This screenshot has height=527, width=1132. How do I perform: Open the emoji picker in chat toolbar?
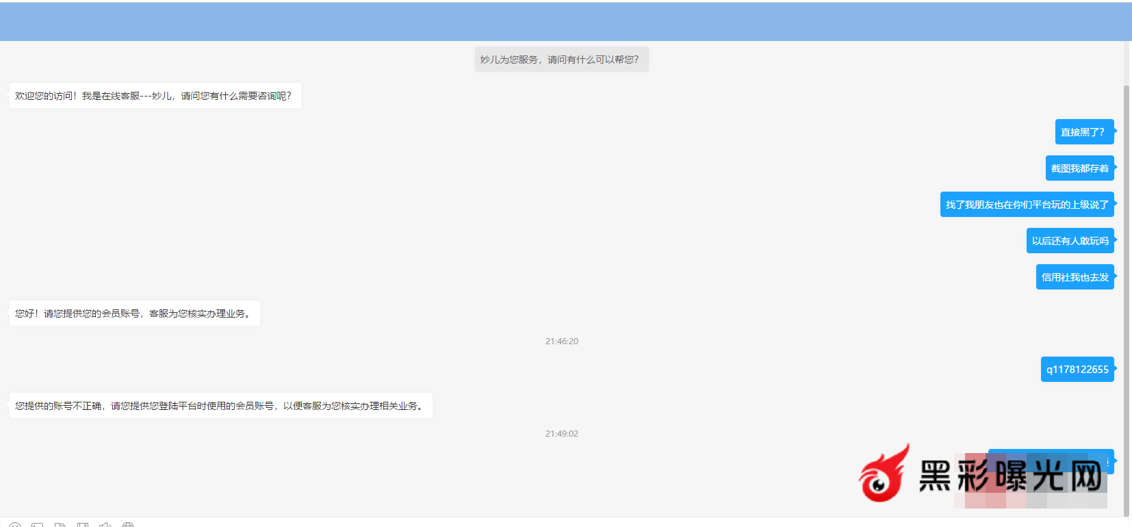click(15, 525)
